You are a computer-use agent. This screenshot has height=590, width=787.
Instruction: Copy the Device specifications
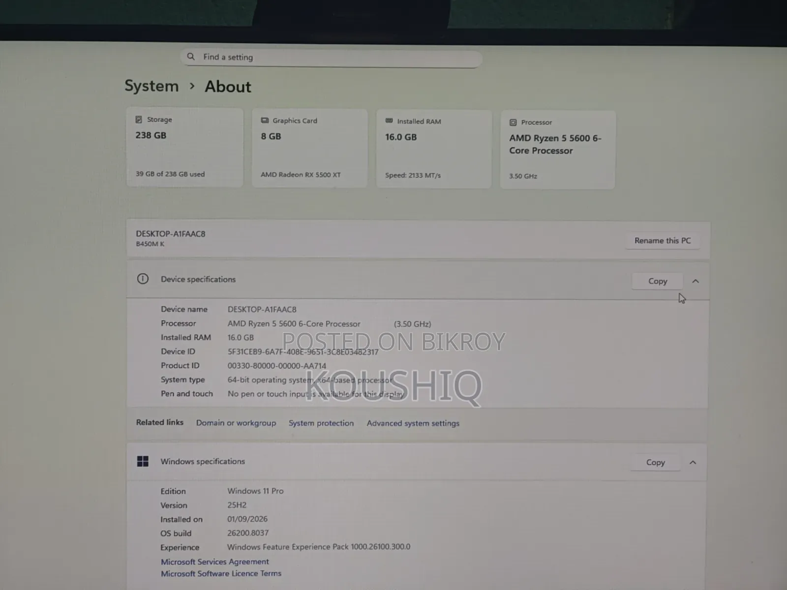click(658, 281)
